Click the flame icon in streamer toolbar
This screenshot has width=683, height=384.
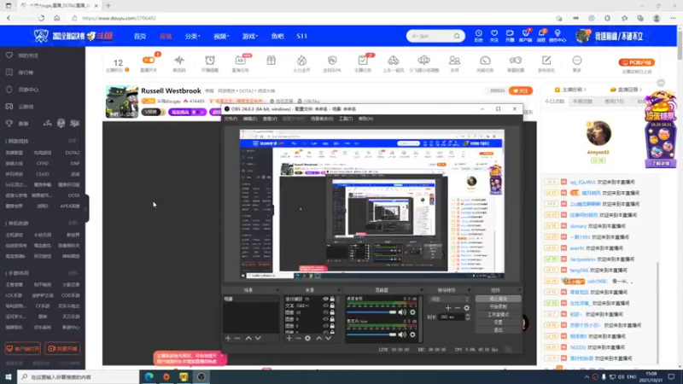click(301, 61)
